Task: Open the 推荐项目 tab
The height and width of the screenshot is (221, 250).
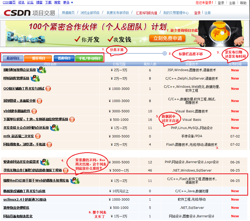Action: pyautogui.click(x=38, y=58)
